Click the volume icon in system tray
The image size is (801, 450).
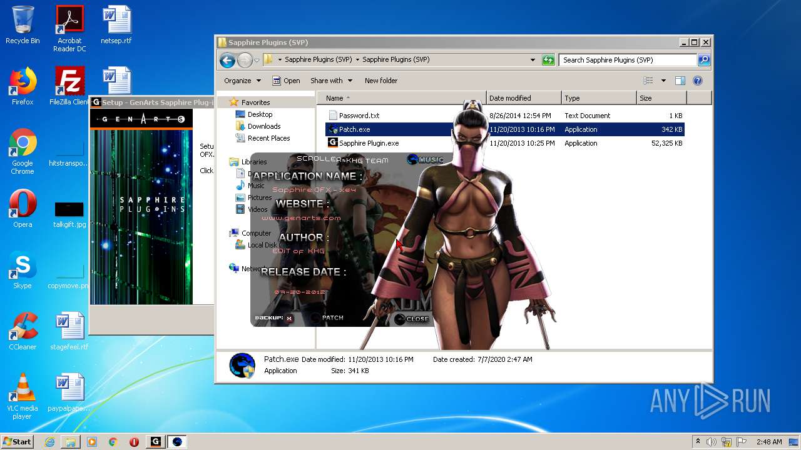click(x=712, y=442)
